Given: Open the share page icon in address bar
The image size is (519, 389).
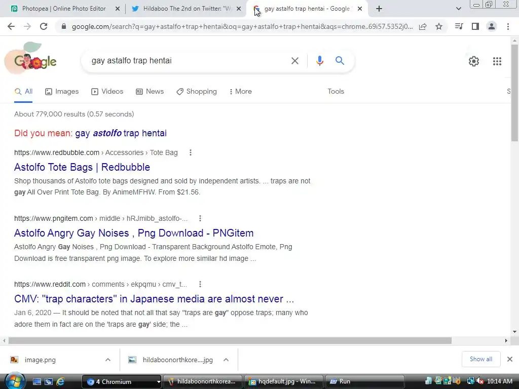Looking at the screenshot, I should point(423,26).
